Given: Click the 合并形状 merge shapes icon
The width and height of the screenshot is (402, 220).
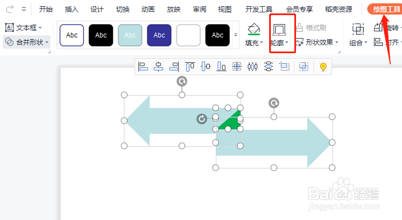Looking at the screenshot, I should (10, 42).
